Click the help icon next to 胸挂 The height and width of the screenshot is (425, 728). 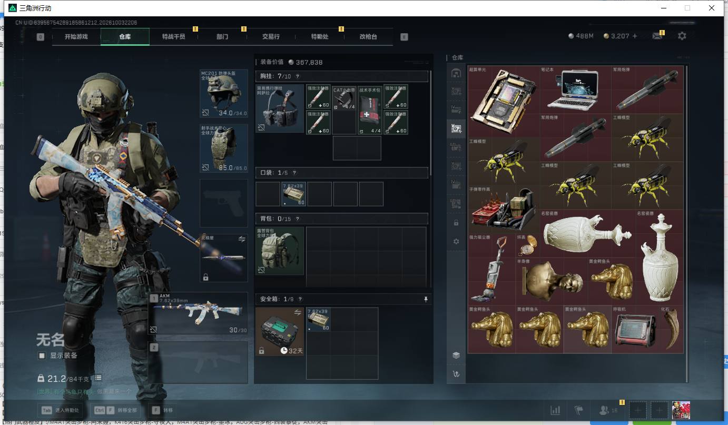(298, 76)
